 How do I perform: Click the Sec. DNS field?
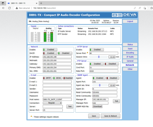[x=57, y=71]
